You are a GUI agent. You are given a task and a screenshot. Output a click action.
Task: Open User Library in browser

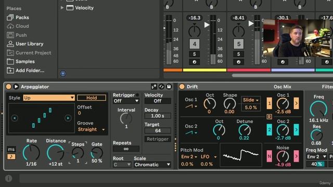(25, 44)
